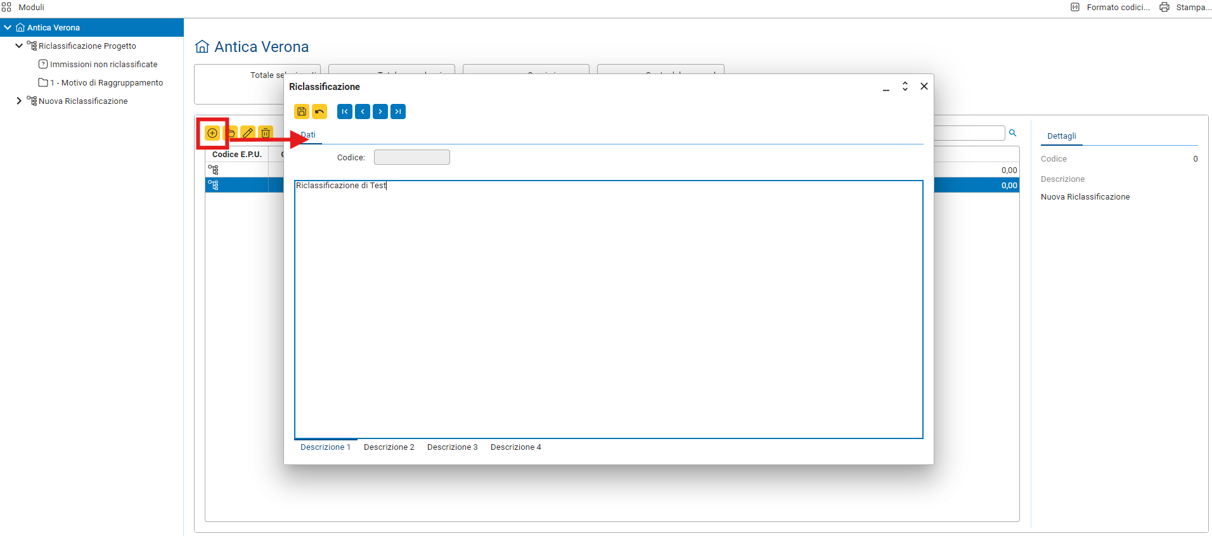This screenshot has height=536, width=1212.
Task: Go to last record navigation button
Action: click(398, 112)
